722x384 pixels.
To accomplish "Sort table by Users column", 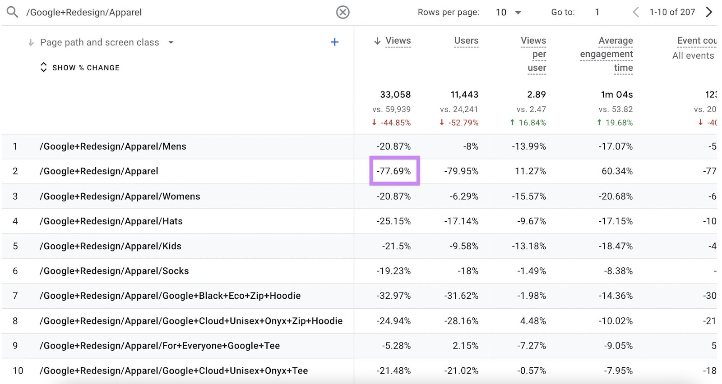I will (x=466, y=41).
